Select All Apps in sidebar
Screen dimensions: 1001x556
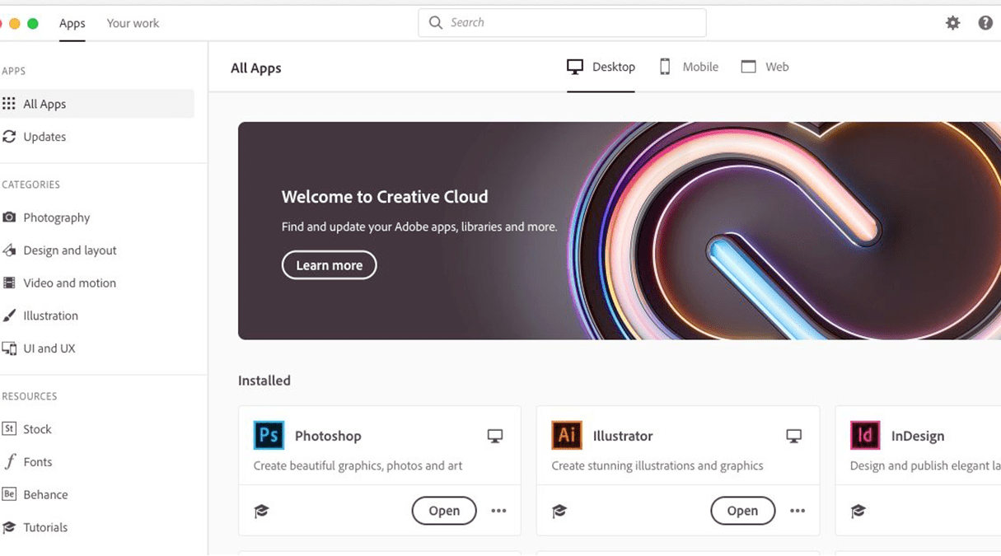(x=97, y=104)
